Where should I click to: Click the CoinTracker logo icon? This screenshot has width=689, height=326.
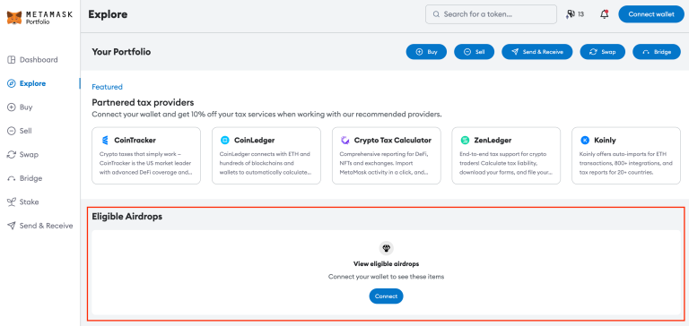click(x=105, y=141)
